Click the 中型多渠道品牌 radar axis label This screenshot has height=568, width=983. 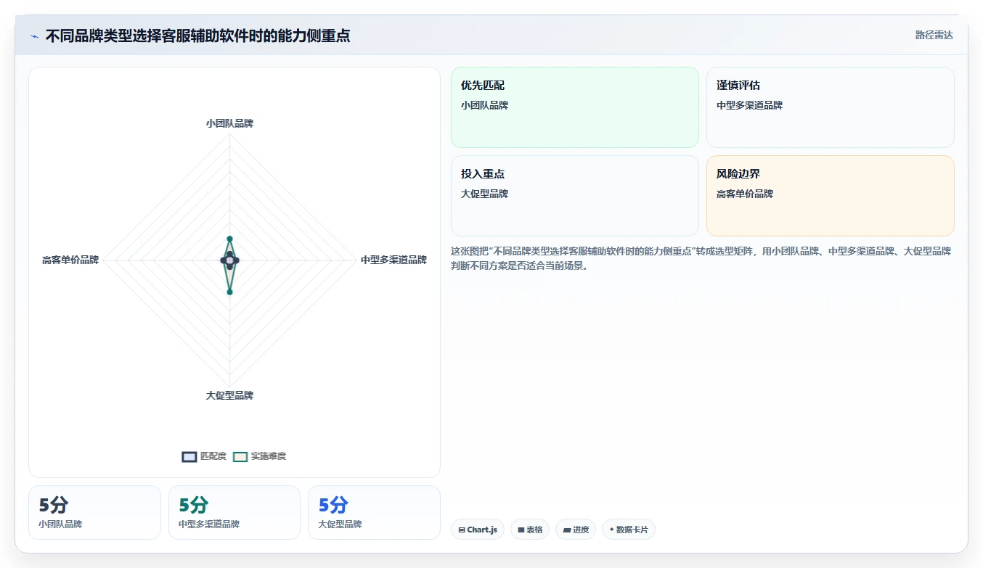pyautogui.click(x=393, y=260)
